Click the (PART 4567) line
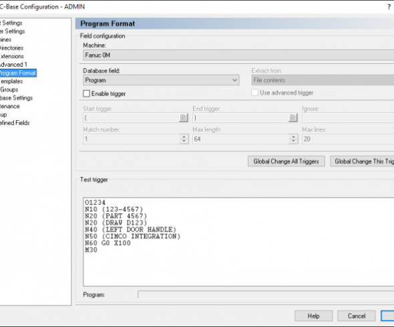394x327 pixels. 116,216
